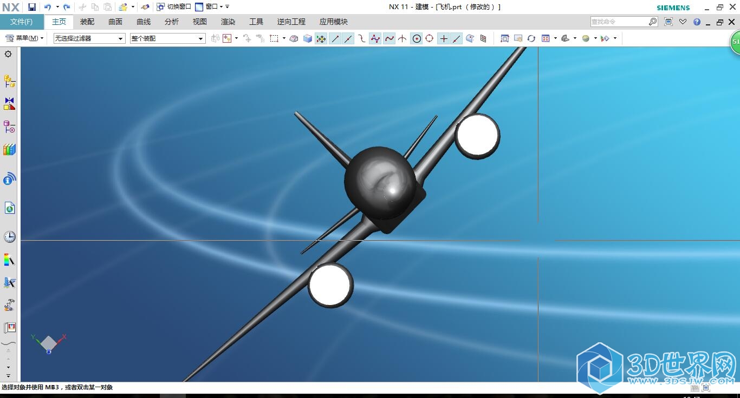Collapse the ribbon with chevron icon
This screenshot has width=740, height=398.
[683, 22]
